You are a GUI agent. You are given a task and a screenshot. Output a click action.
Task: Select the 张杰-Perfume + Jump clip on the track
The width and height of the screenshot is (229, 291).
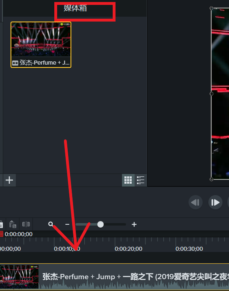114,277
